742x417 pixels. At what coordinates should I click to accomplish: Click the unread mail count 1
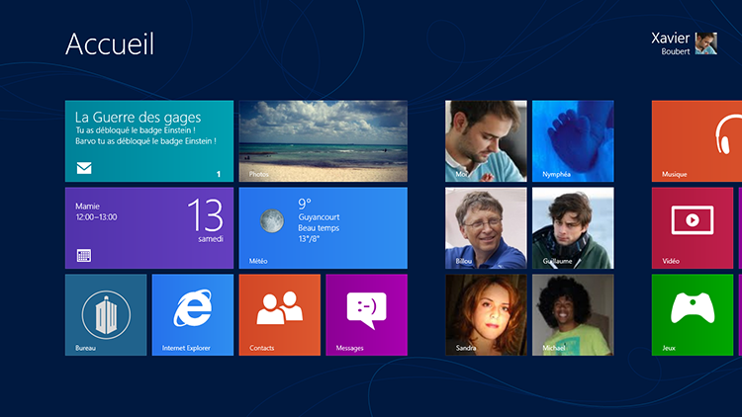tap(219, 174)
